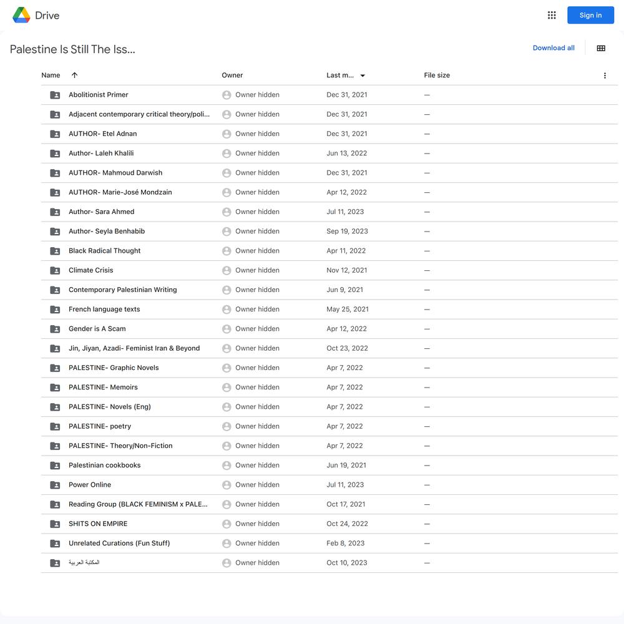Open the Arabic-titled folder at list bottom
The image size is (624, 624).
pyautogui.click(x=84, y=563)
